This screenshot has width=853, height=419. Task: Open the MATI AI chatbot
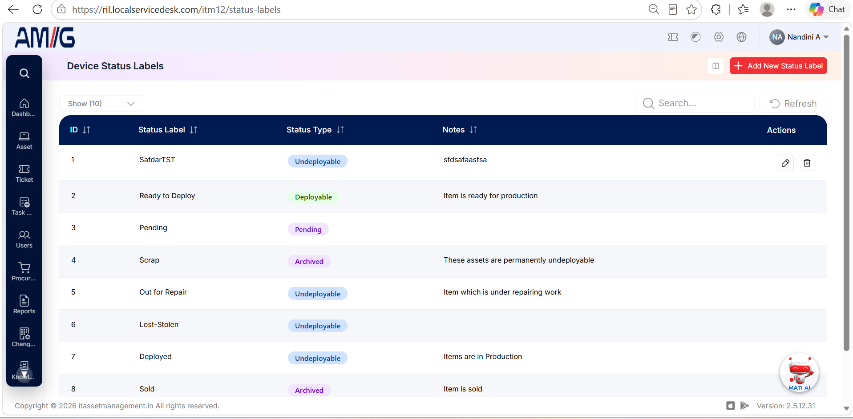[799, 372]
